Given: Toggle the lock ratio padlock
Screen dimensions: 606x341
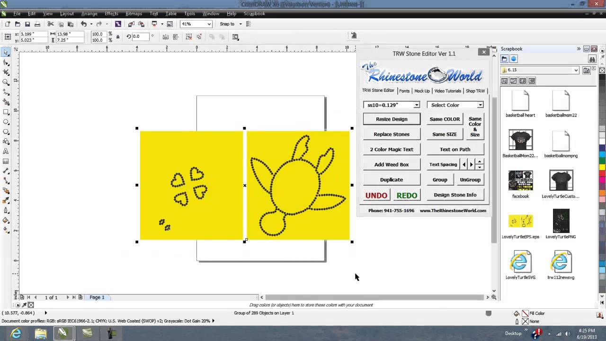Looking at the screenshot, I should pos(118,37).
